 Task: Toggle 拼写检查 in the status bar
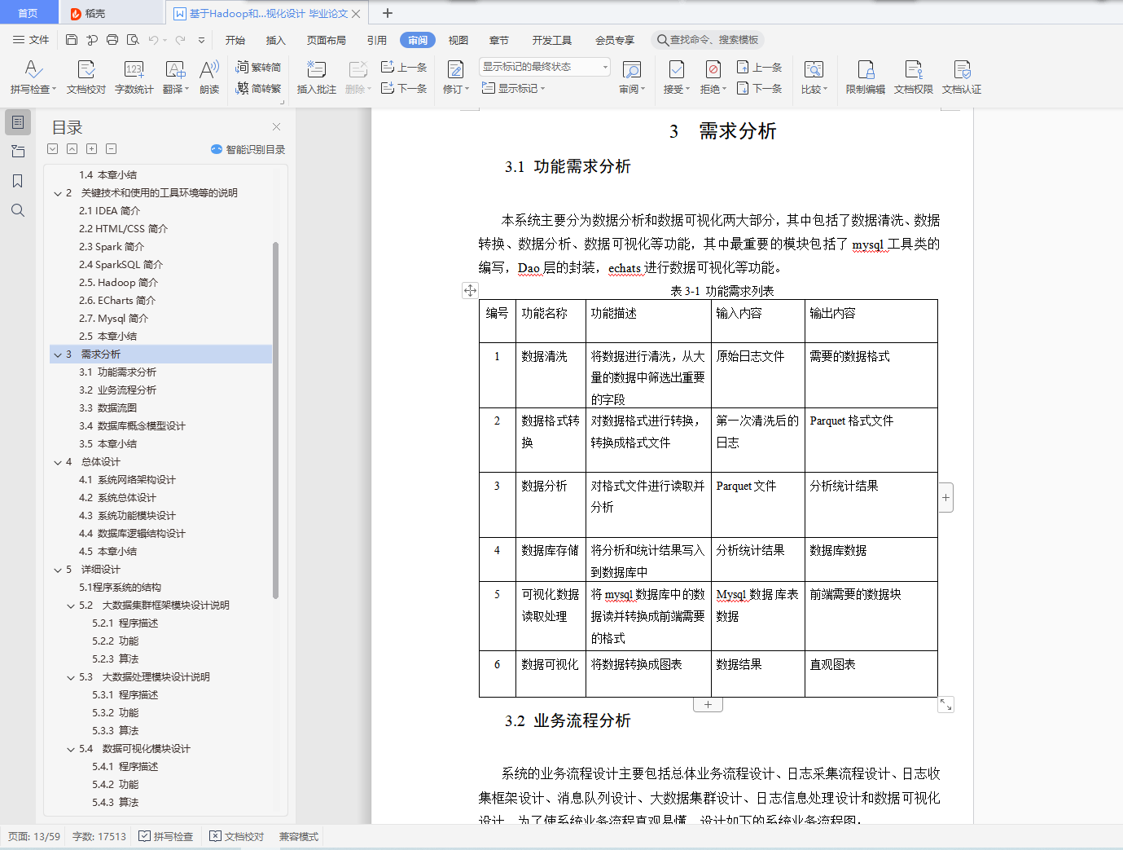(x=166, y=836)
